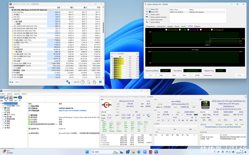Click the Stop button in stability test
Image resolution: width=249 pixels, height=155 pixels.
(161, 75)
